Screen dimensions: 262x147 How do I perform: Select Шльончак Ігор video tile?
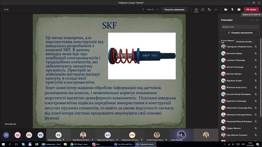pos(107,135)
